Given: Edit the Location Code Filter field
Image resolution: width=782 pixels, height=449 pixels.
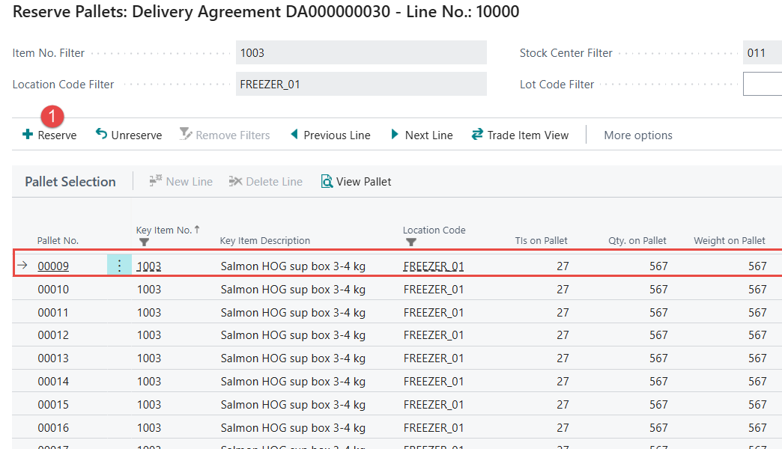Looking at the screenshot, I should [360, 85].
